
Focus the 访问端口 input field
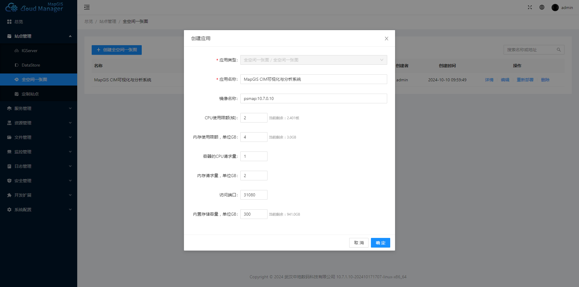[254, 195]
